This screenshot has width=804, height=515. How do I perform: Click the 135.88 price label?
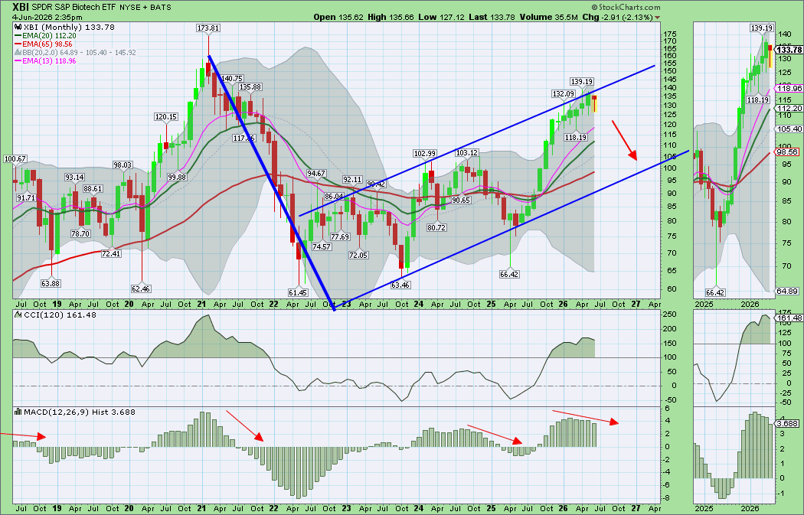tap(250, 86)
